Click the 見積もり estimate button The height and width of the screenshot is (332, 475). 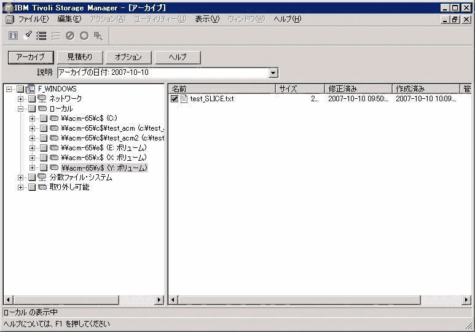(x=80, y=57)
